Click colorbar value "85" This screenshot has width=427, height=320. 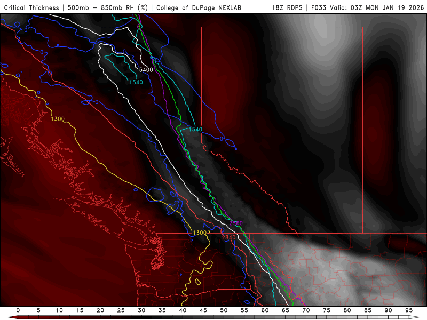click(368, 310)
